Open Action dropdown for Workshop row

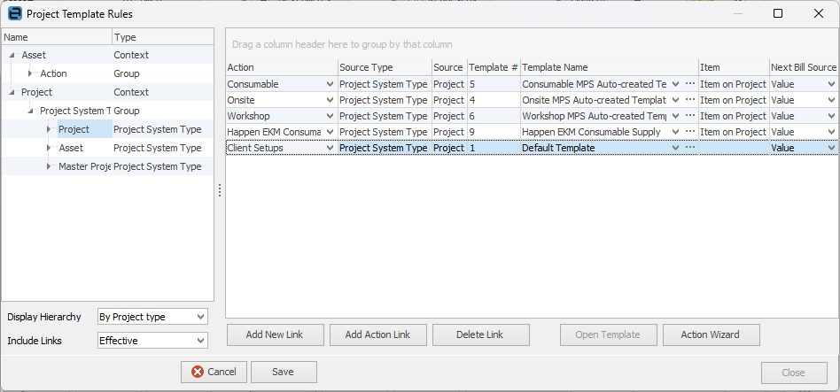tap(330, 116)
